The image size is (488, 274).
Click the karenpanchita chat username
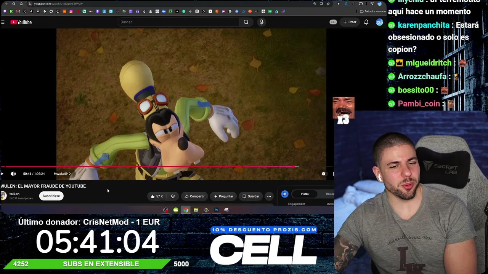[x=424, y=25]
